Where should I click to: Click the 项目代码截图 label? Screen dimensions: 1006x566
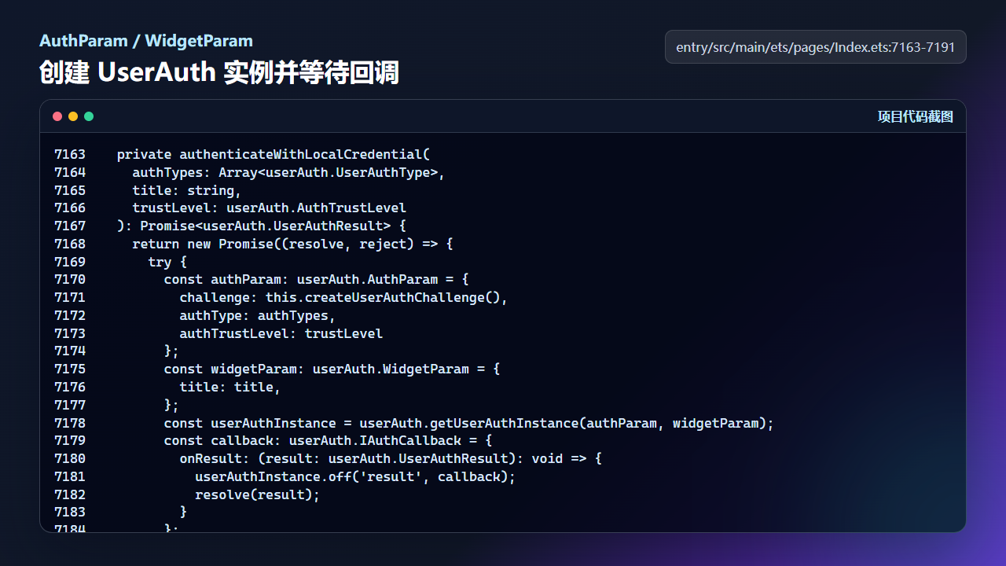tap(915, 116)
